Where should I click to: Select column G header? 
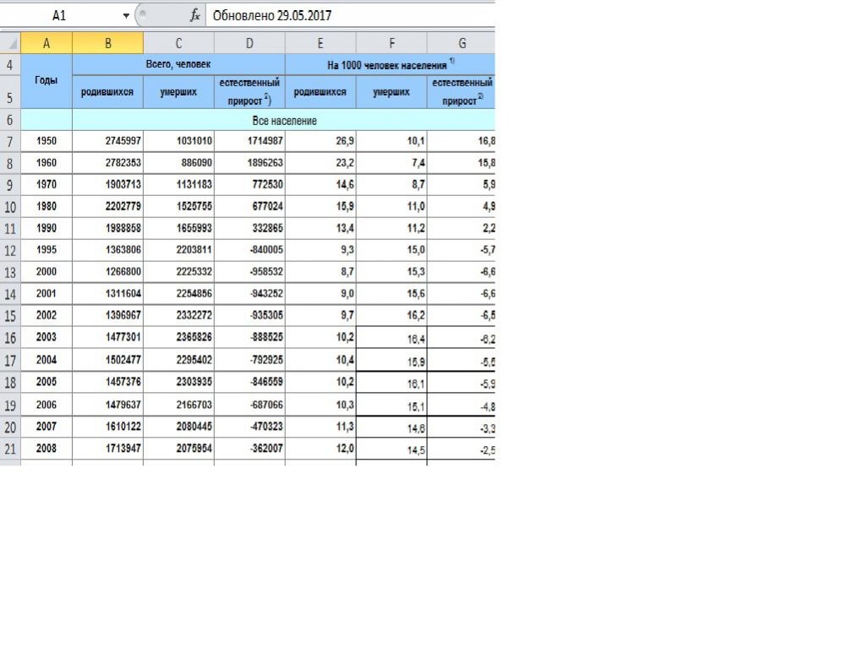[x=462, y=43]
